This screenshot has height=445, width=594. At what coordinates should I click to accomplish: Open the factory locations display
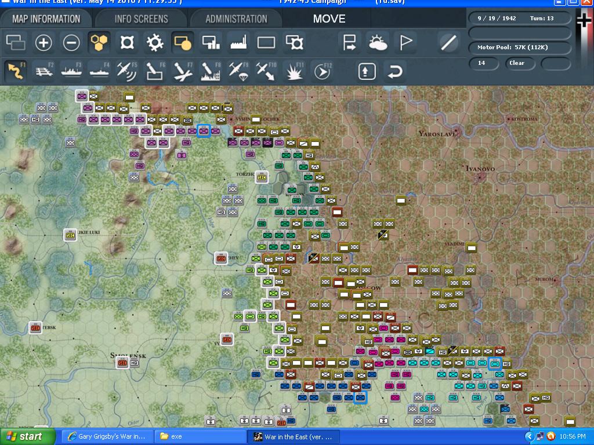(238, 42)
